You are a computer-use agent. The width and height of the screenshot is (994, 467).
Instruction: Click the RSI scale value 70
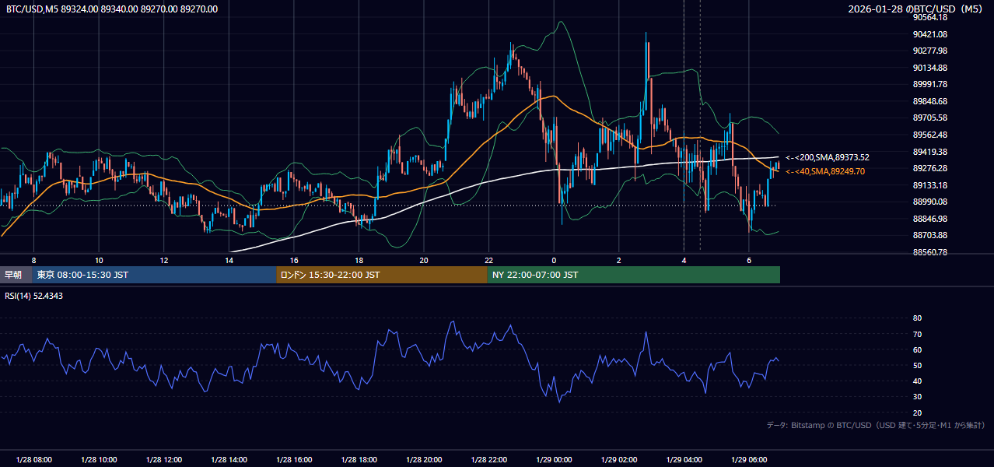point(917,334)
